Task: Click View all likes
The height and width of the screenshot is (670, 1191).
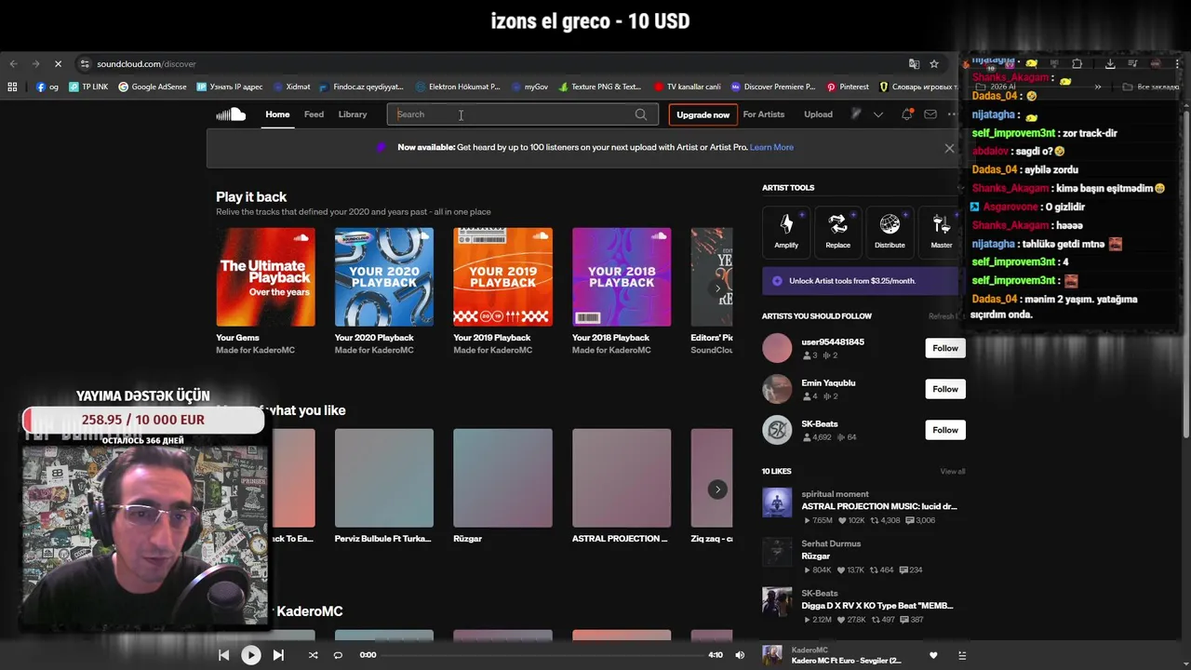Action: [x=952, y=472]
